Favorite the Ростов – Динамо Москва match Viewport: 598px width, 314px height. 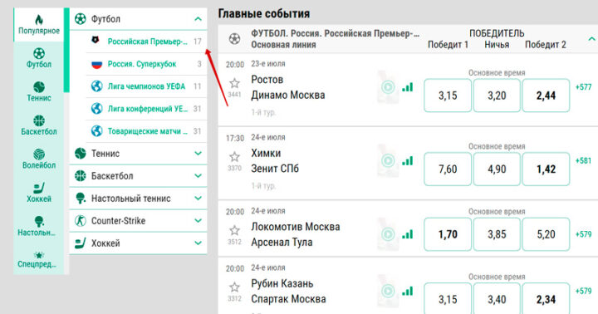(234, 83)
